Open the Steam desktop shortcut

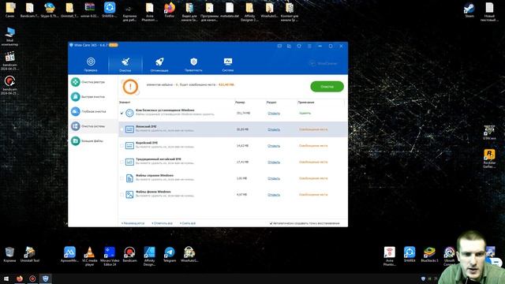point(469,9)
